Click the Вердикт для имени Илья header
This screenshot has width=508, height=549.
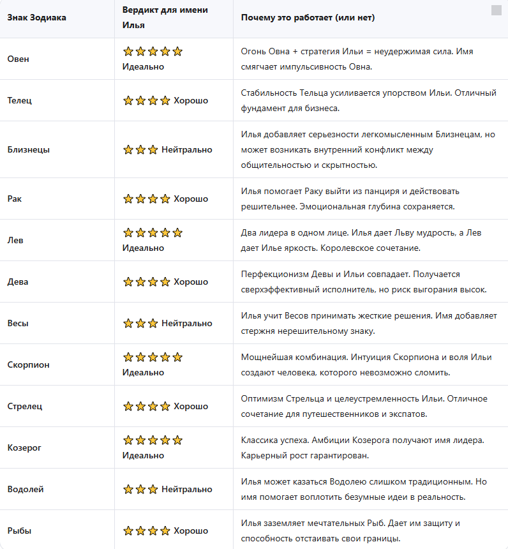tap(165, 17)
